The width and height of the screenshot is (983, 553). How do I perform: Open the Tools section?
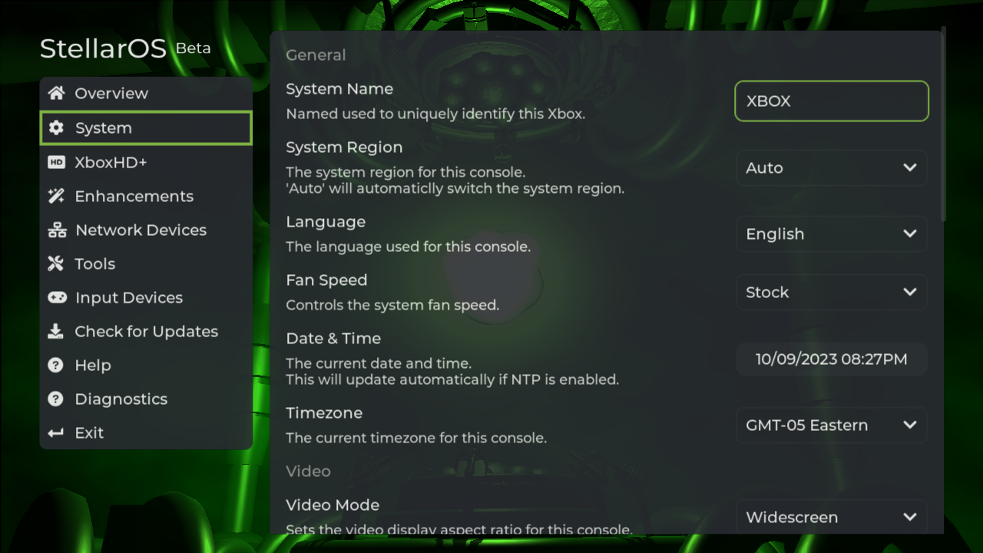(x=146, y=263)
